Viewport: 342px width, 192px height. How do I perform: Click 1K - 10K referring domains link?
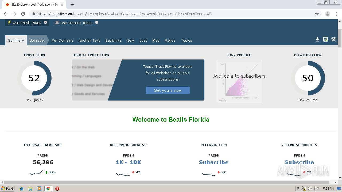(x=128, y=162)
